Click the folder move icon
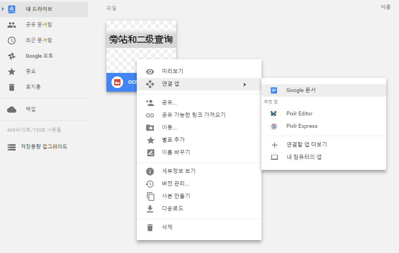This screenshot has width=399, height=253. pos(150,127)
